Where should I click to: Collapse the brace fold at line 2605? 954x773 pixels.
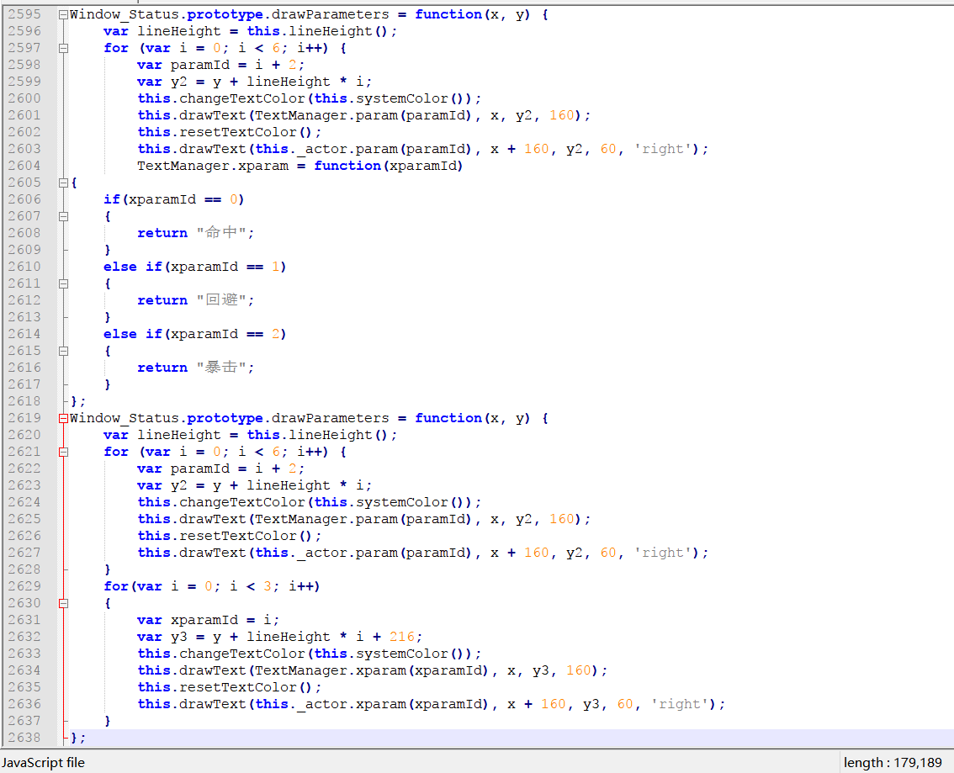[63, 183]
